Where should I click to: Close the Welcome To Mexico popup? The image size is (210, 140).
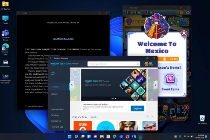(x=184, y=33)
